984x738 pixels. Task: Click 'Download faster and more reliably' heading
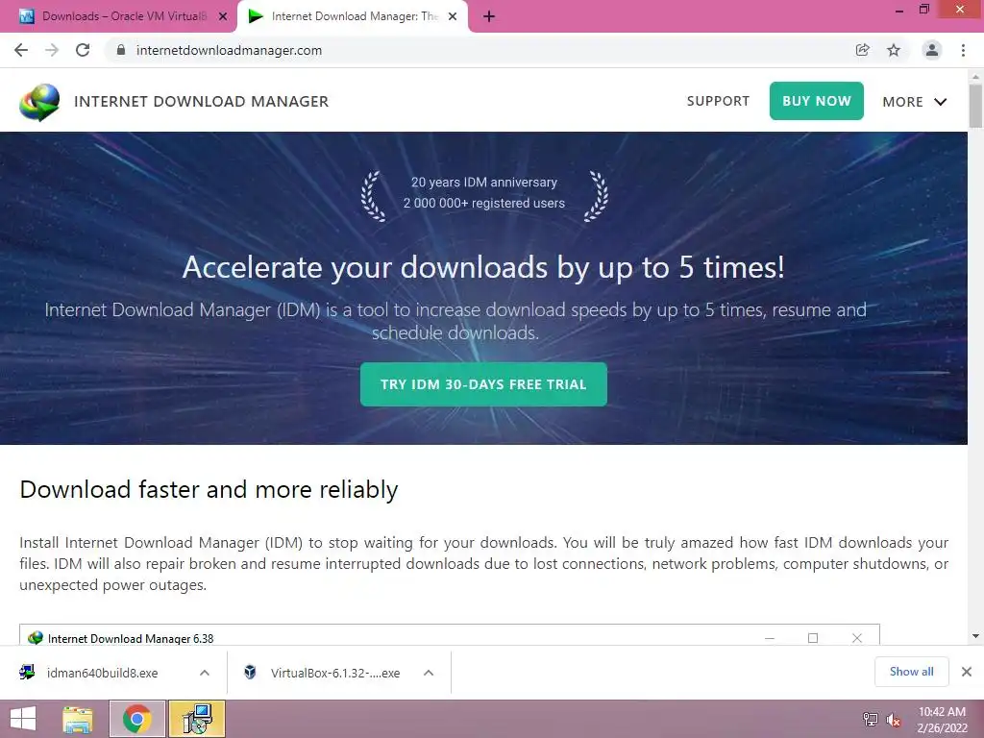(209, 489)
